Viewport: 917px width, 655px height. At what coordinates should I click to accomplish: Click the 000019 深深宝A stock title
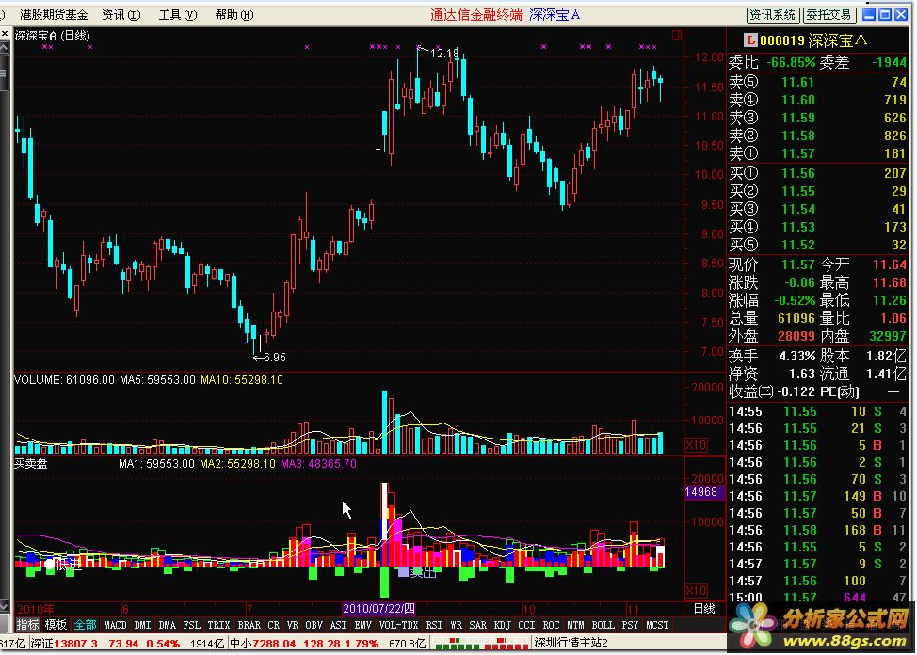tap(813, 40)
